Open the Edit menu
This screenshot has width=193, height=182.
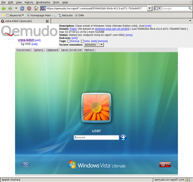click(x=11, y=2)
